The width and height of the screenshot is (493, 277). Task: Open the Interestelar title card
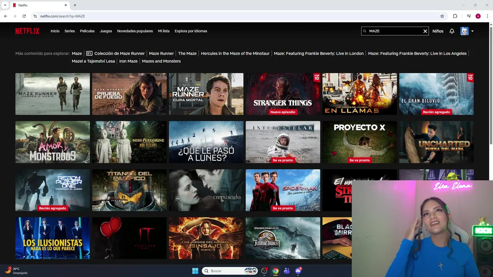pyautogui.click(x=283, y=142)
